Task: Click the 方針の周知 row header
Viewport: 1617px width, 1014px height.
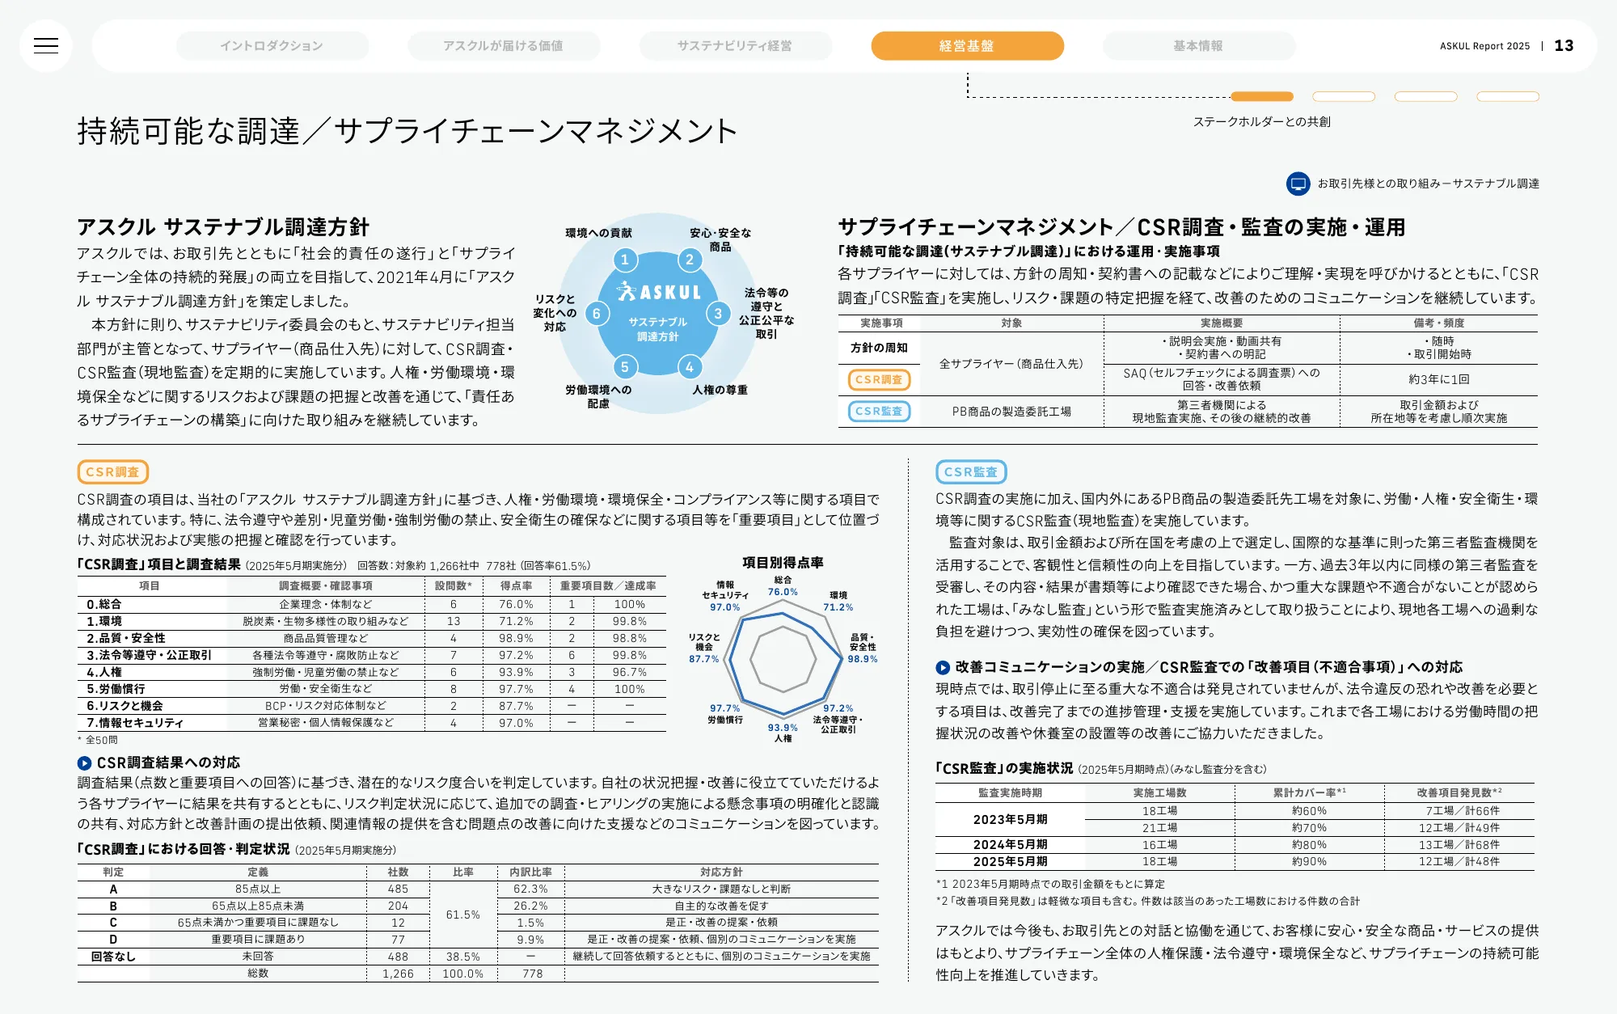Action: (x=879, y=348)
